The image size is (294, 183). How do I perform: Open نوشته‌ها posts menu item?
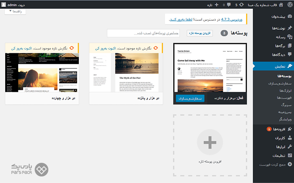[x=279, y=28]
